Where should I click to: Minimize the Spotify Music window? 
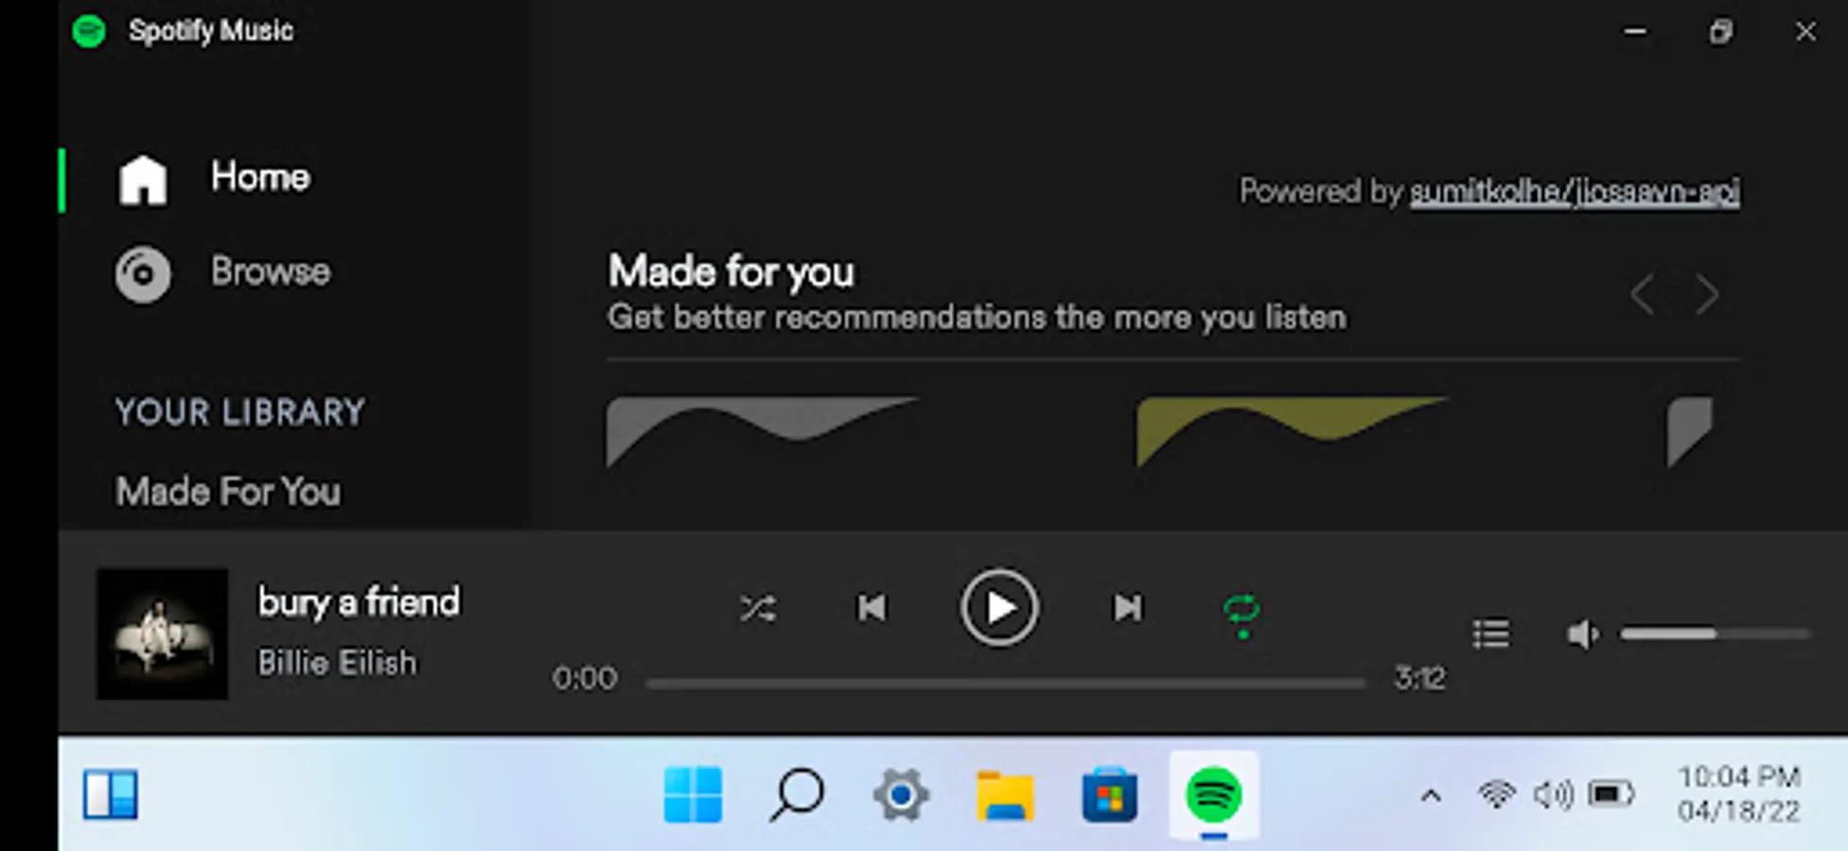1635,31
